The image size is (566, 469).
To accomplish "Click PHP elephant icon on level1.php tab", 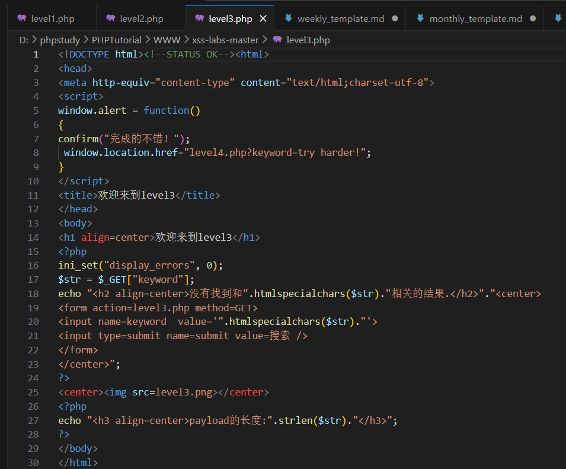I will coord(22,18).
